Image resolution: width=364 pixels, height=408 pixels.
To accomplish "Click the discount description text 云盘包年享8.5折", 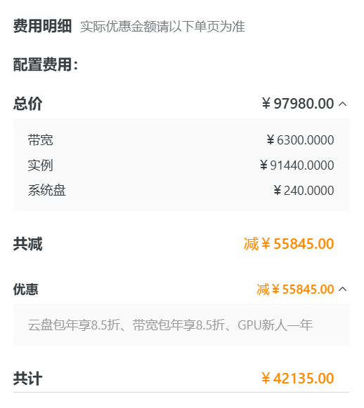I will [x=74, y=325].
